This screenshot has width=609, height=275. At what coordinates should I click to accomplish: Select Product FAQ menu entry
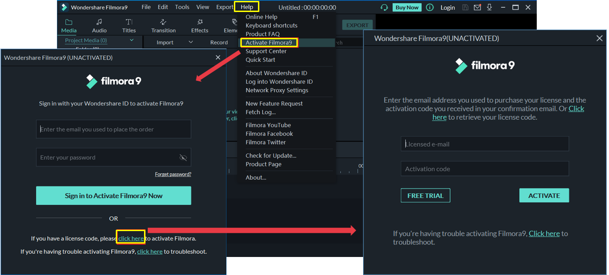(x=263, y=34)
